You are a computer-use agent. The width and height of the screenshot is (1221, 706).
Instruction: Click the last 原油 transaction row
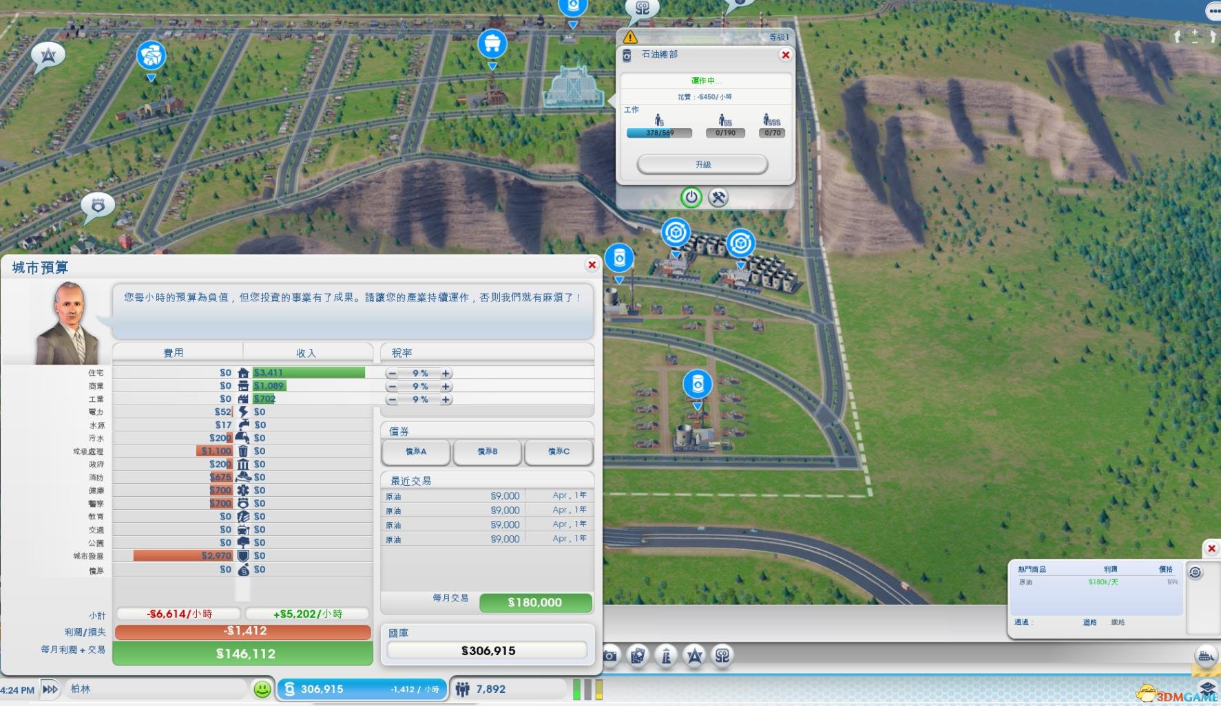[x=487, y=539]
